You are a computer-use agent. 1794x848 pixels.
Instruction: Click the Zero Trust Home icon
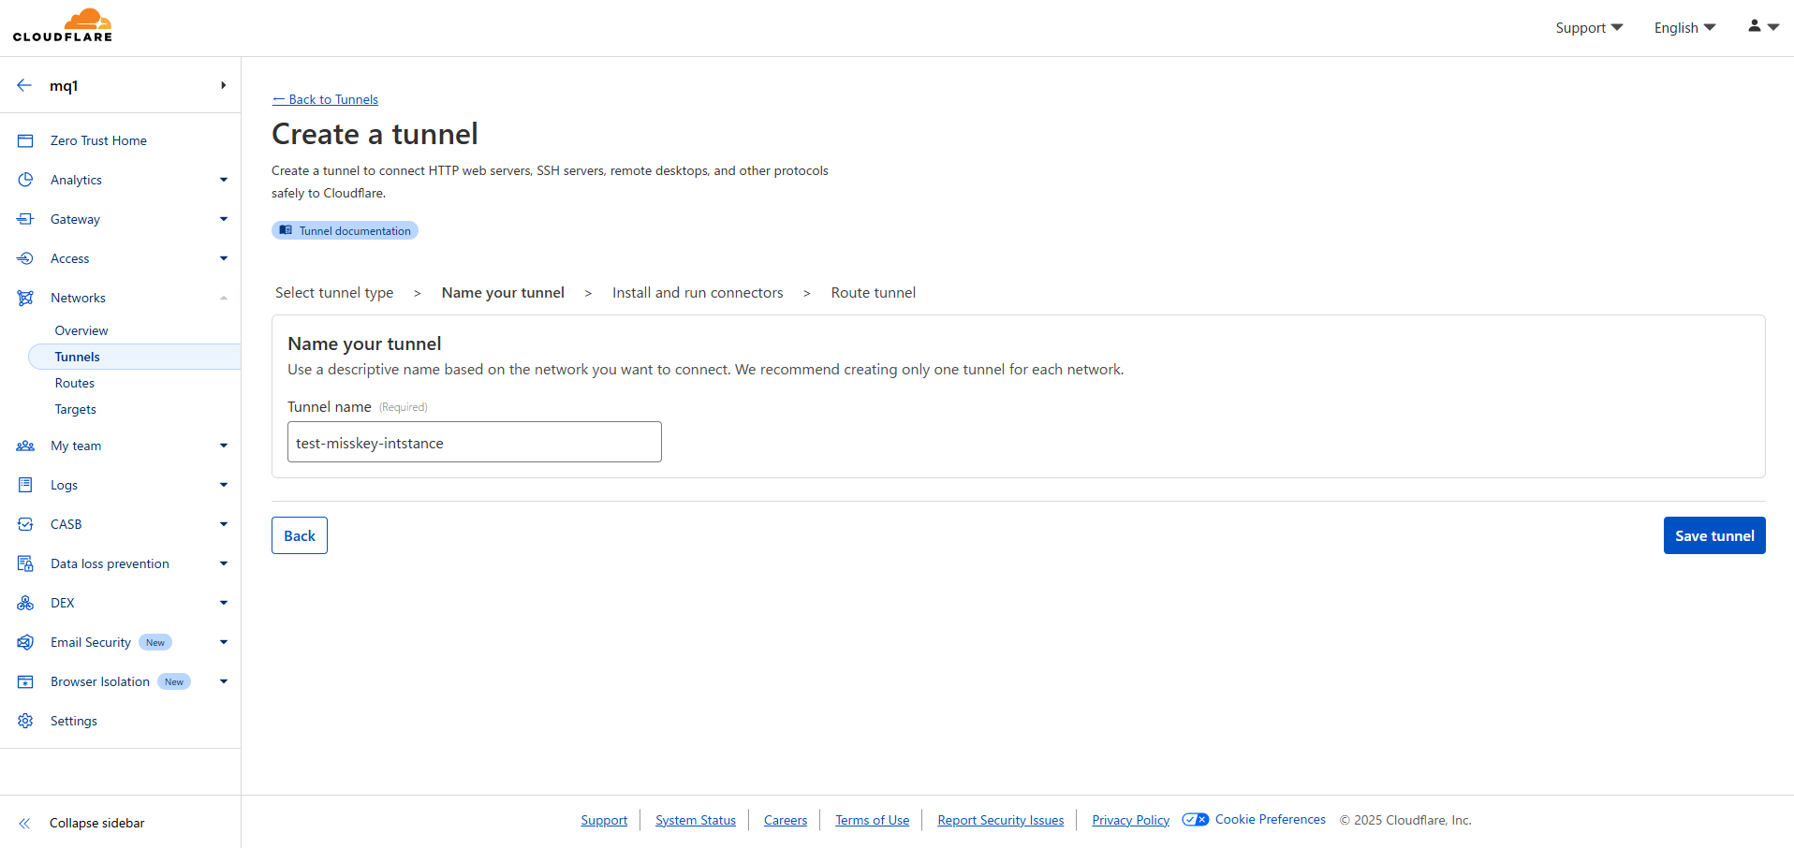point(25,140)
